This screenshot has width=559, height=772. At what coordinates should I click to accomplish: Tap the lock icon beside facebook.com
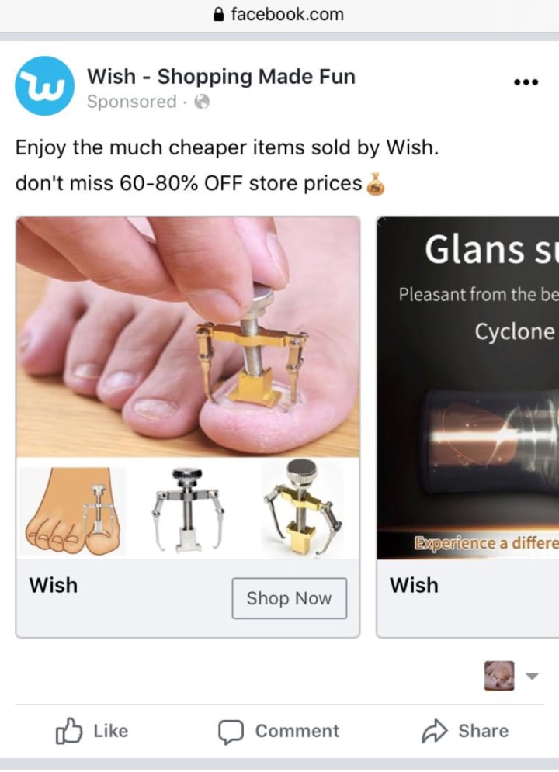(x=219, y=14)
